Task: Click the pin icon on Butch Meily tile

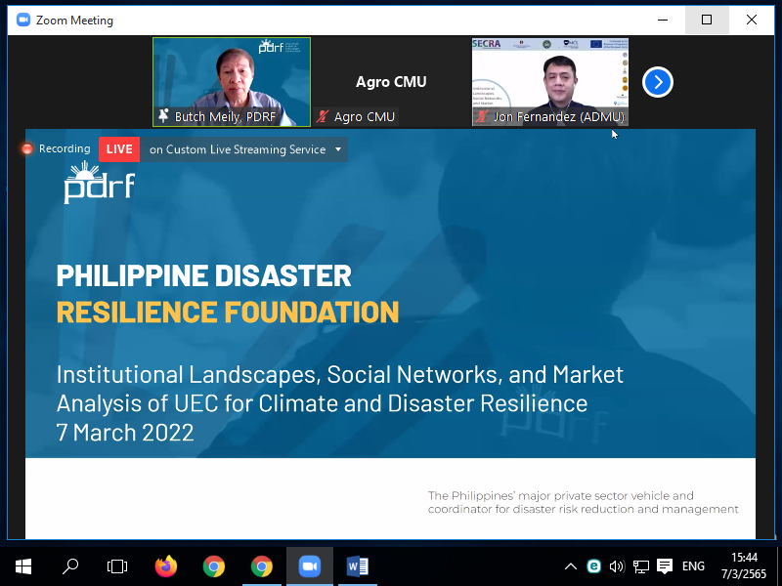Action: point(163,115)
